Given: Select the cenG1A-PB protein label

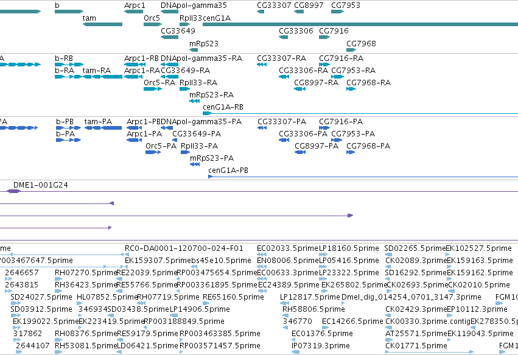Looking at the screenshot, I should tap(228, 170).
